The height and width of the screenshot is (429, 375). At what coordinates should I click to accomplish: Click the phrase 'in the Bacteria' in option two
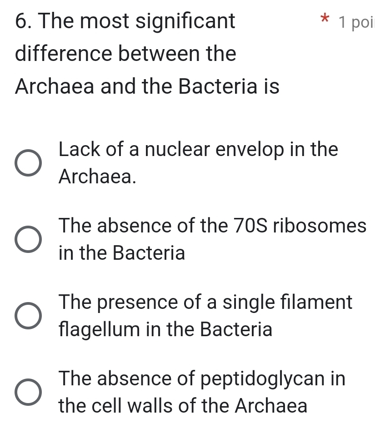click(121, 252)
